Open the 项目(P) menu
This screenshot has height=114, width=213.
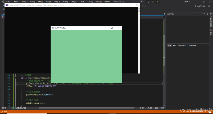point(40,2)
